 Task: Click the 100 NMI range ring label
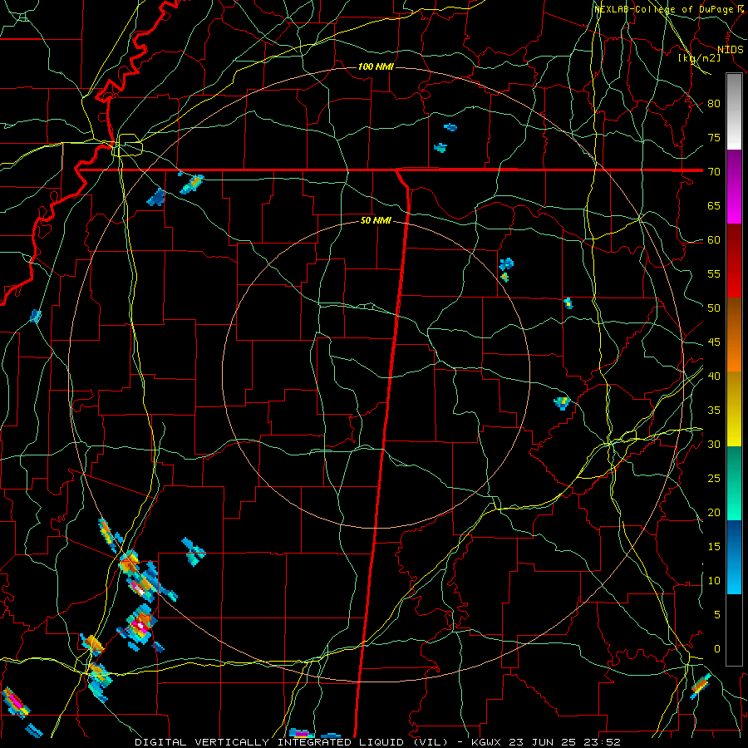(376, 66)
